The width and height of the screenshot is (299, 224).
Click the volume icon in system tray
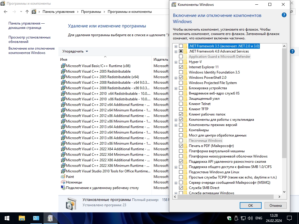coord(250,218)
